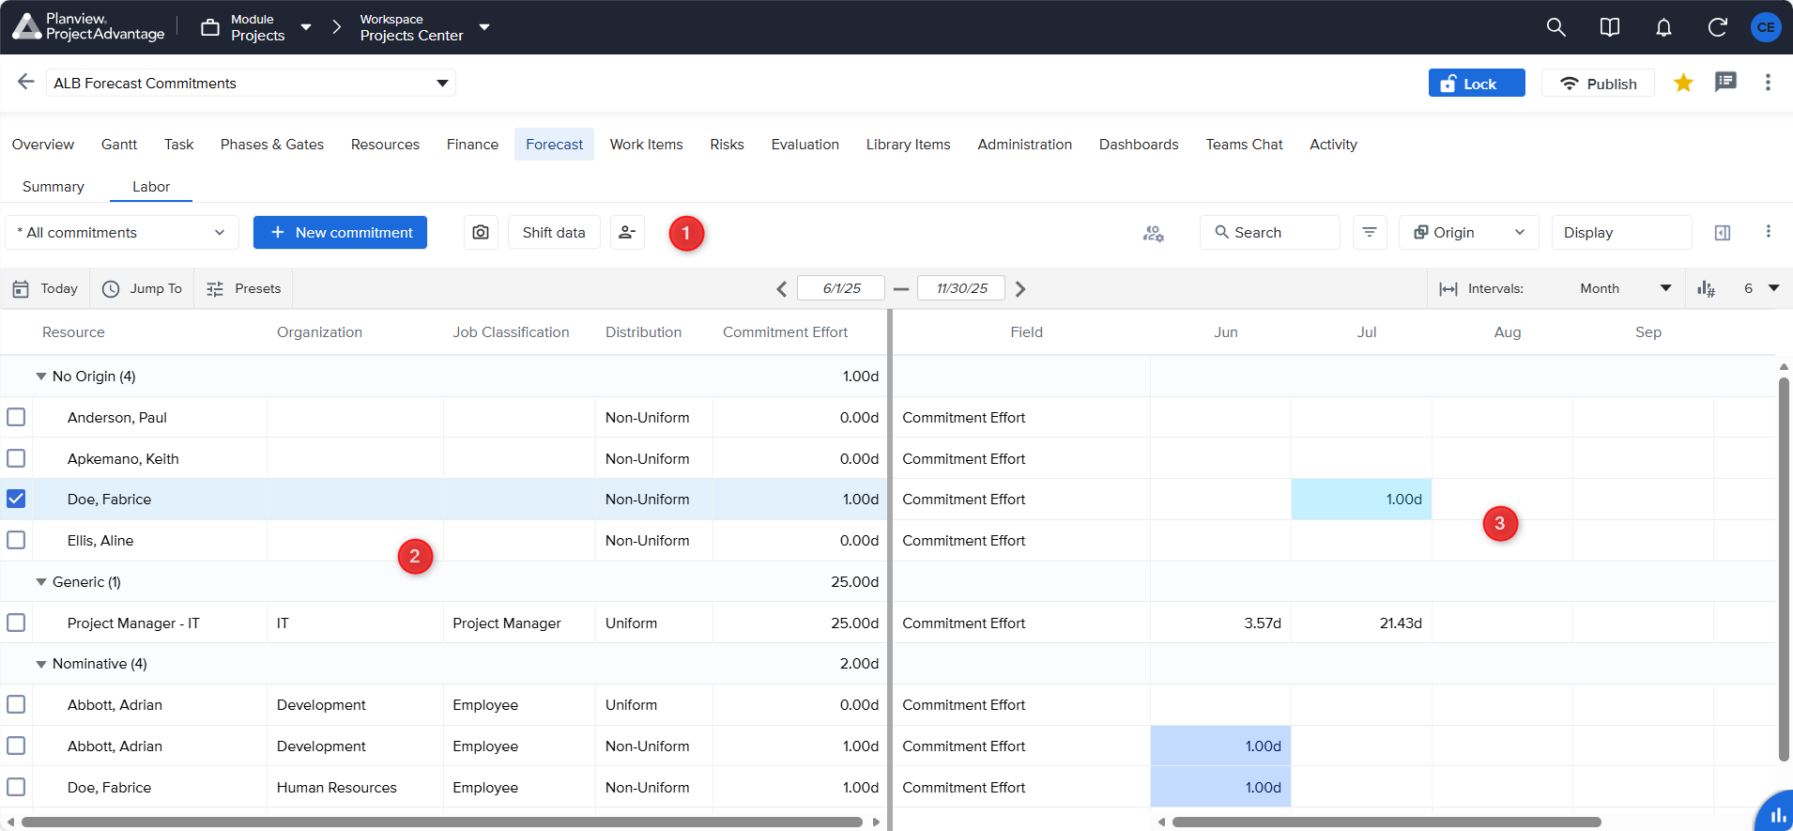Viewport: 1793px width, 831px height.
Task: Uncheck the selected Doe, Fabrice checkbox
Action: tap(16, 500)
